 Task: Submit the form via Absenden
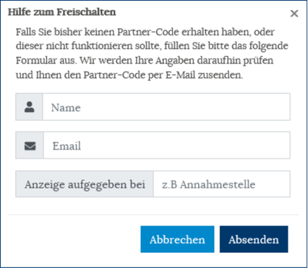(254, 239)
